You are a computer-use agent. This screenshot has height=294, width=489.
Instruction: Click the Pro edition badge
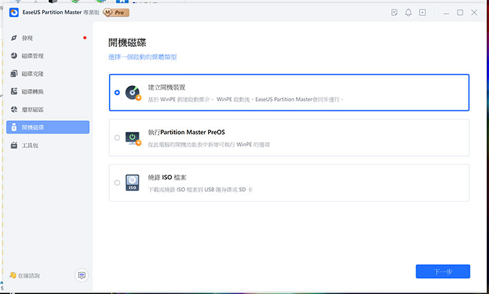coord(116,13)
